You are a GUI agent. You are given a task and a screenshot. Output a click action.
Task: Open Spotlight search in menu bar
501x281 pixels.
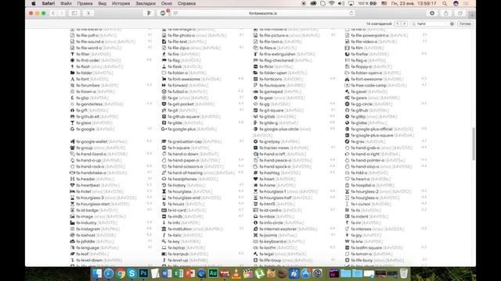[445, 3]
